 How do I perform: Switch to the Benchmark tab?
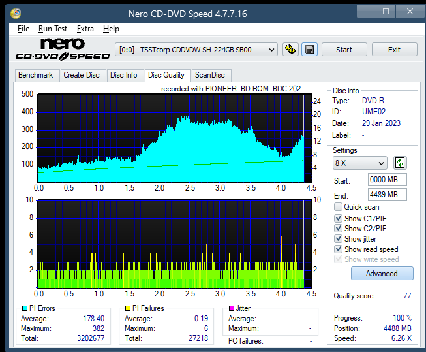point(36,75)
